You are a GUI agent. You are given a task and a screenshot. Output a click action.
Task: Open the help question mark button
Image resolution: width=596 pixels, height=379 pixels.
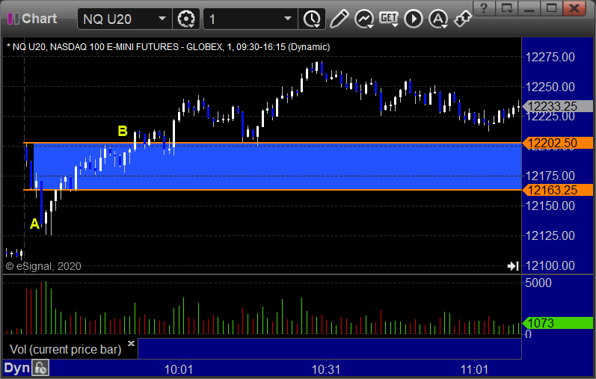484,8
